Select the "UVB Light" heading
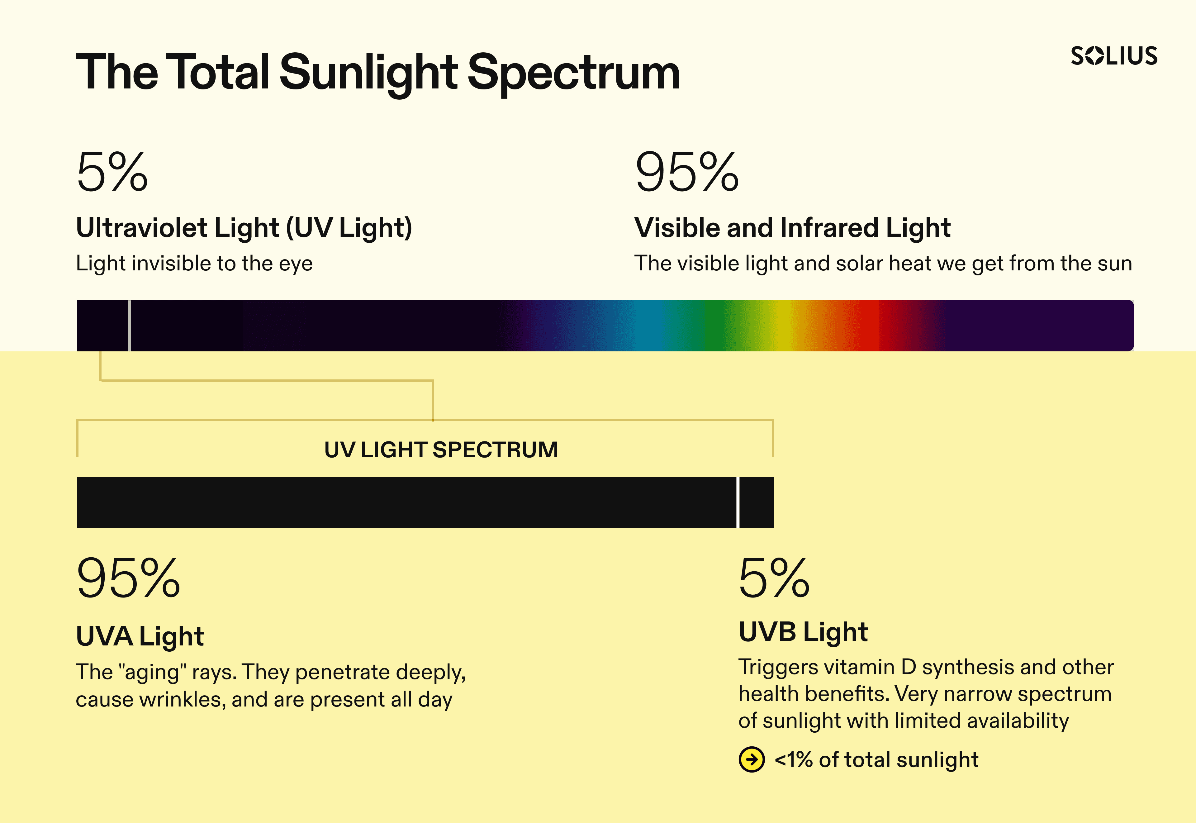This screenshot has height=823, width=1196. point(803,632)
